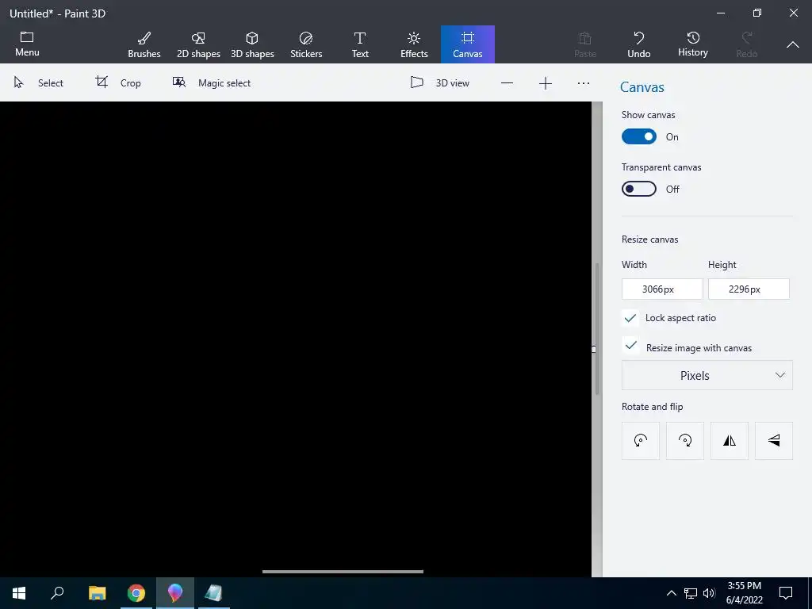812x609 pixels.
Task: Click the Undo button
Action: [x=638, y=44]
